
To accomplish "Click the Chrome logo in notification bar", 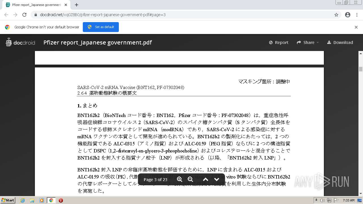I will [x=7, y=27].
